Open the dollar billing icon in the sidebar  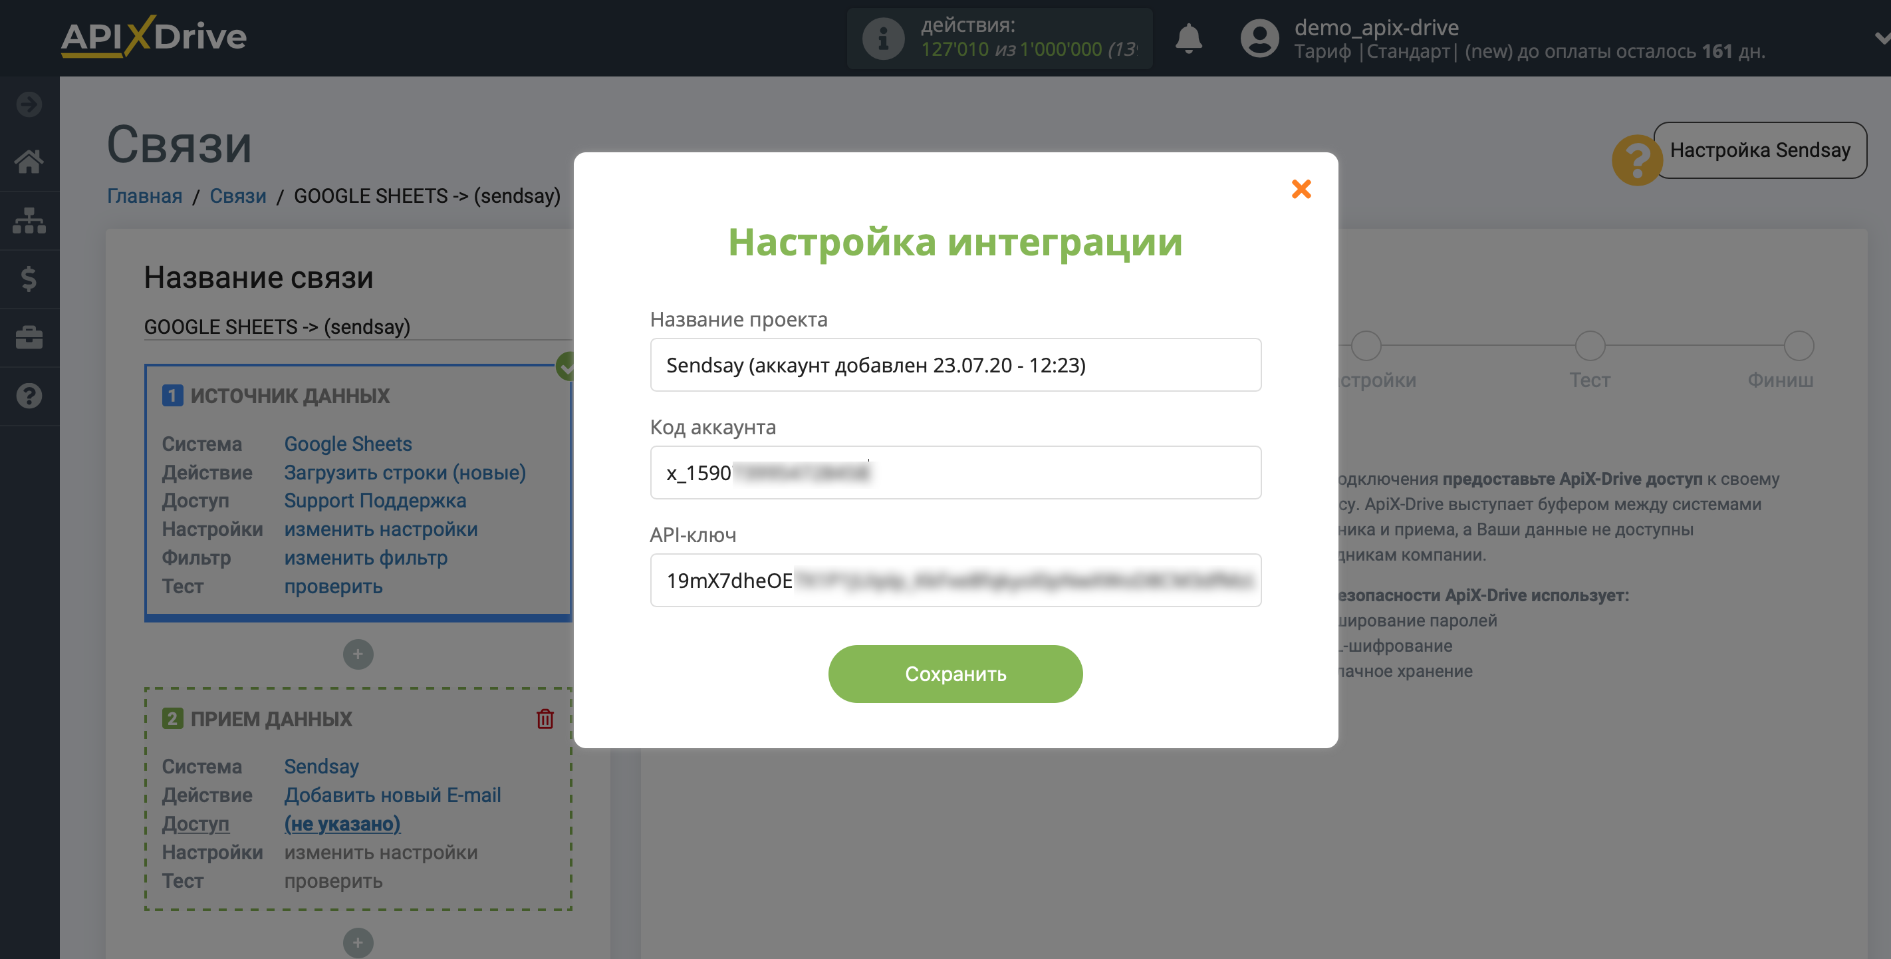click(x=29, y=279)
